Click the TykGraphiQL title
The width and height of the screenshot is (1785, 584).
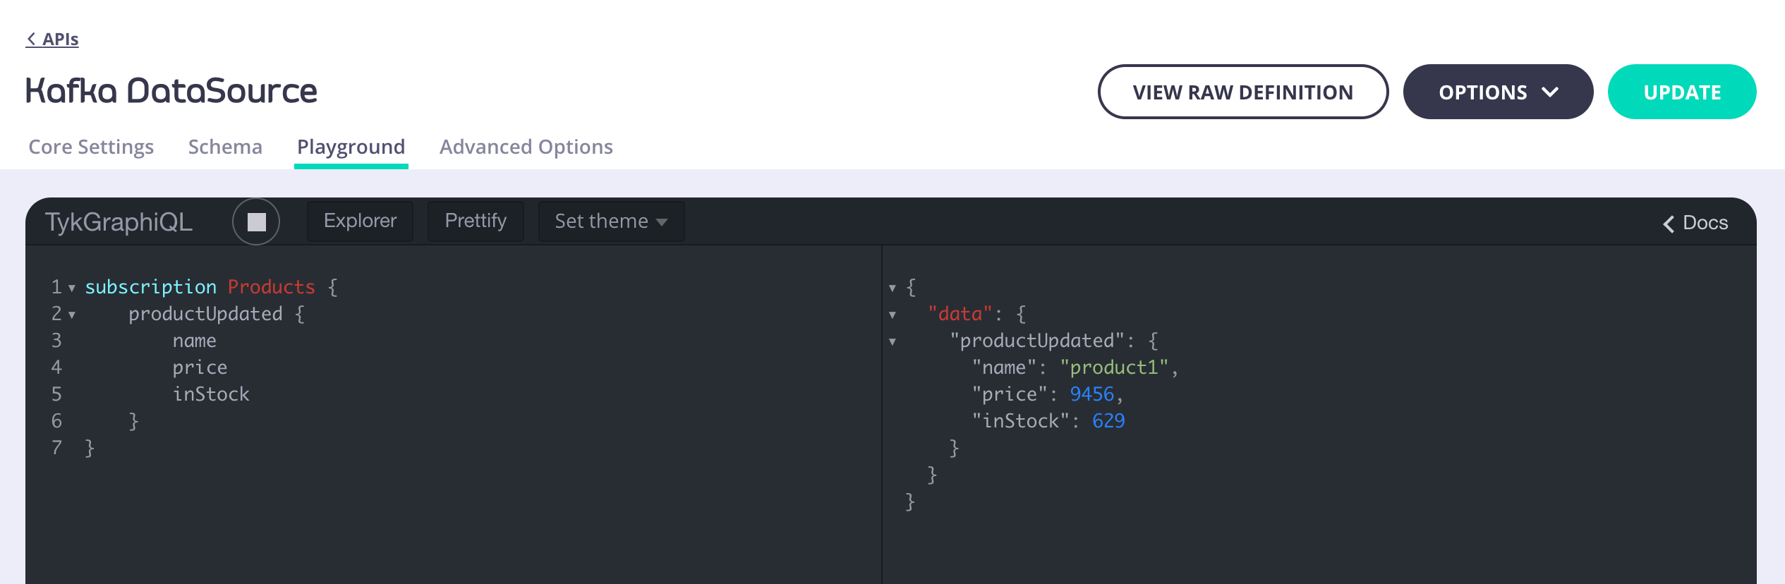click(119, 222)
